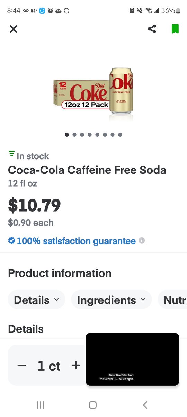Expand the Details dropdown chip

tap(36, 300)
